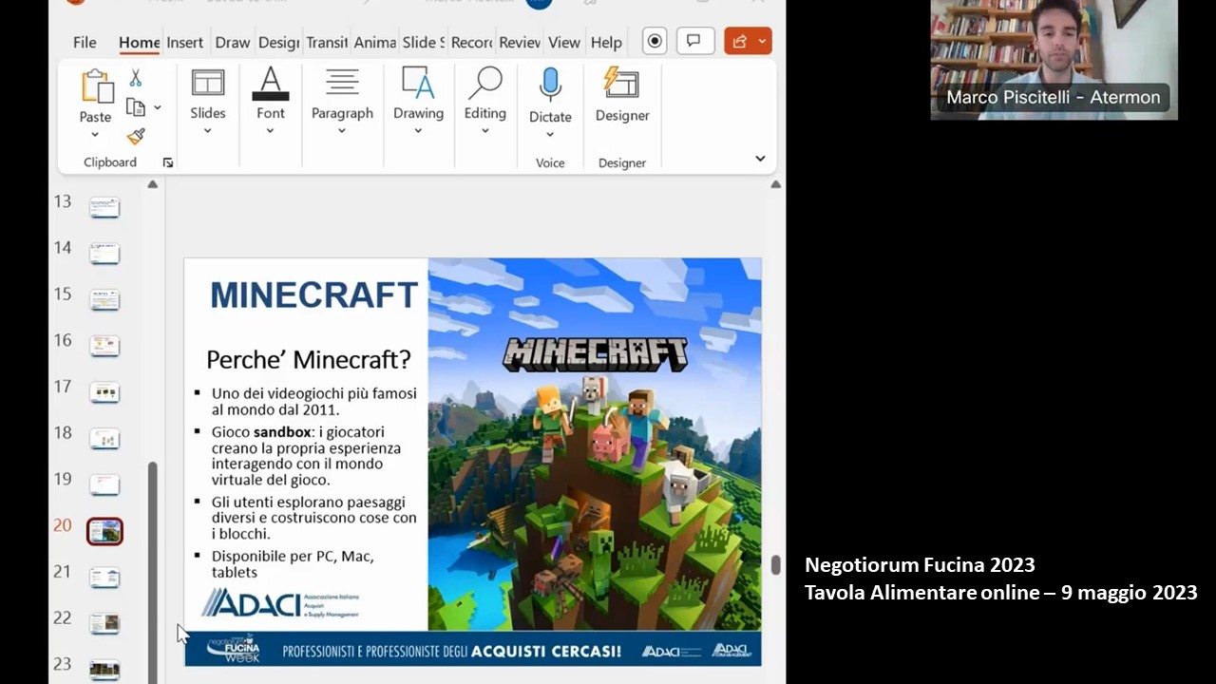Open the File menu
Viewport: 1216px width, 684px height.
point(85,42)
